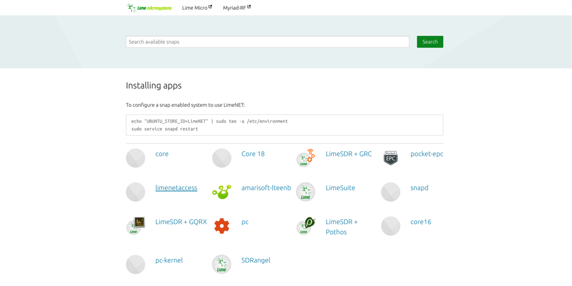Click the UBUNTU_STORE_ID echo command line
The image size is (572, 286).
(x=210, y=121)
